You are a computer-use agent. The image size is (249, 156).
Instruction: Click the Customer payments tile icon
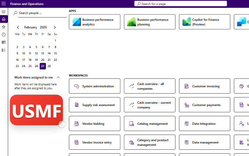click(186, 105)
